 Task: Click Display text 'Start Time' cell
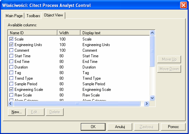click(90, 56)
